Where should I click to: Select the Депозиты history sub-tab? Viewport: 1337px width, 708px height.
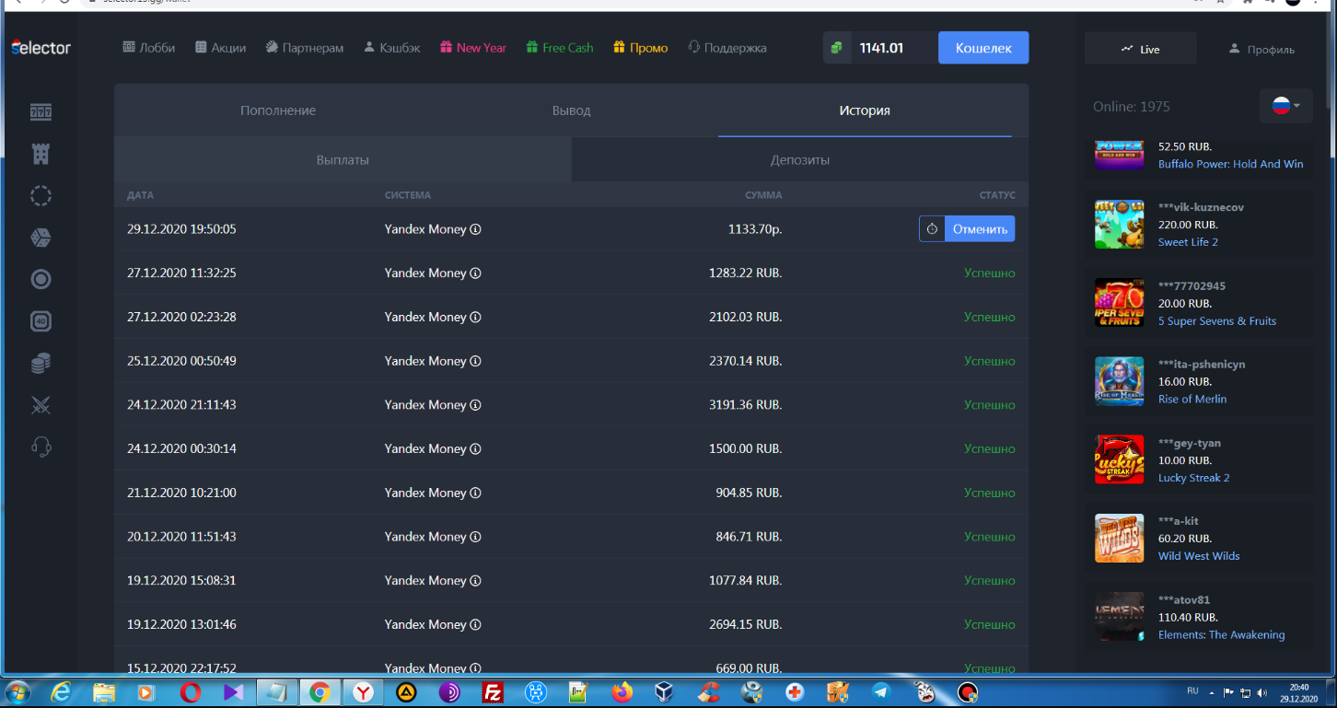click(x=800, y=160)
